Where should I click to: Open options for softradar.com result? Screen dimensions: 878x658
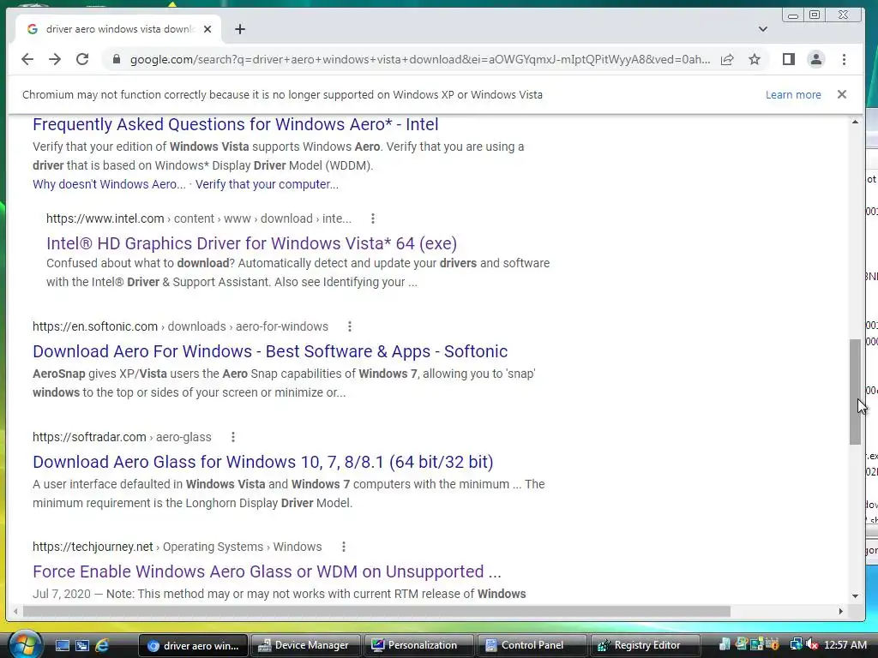point(233,437)
